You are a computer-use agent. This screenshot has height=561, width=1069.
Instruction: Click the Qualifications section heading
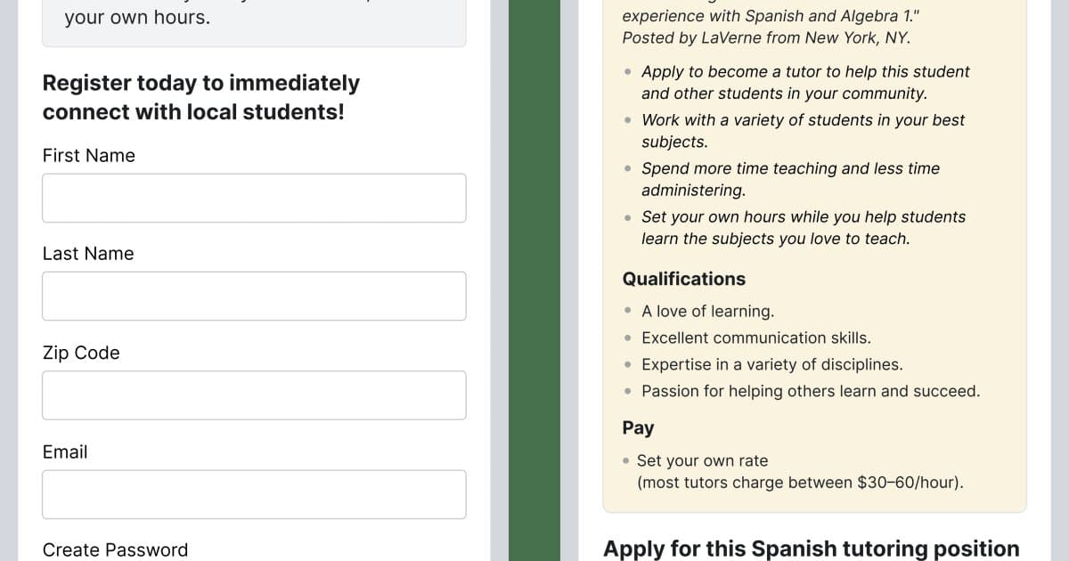click(x=684, y=279)
